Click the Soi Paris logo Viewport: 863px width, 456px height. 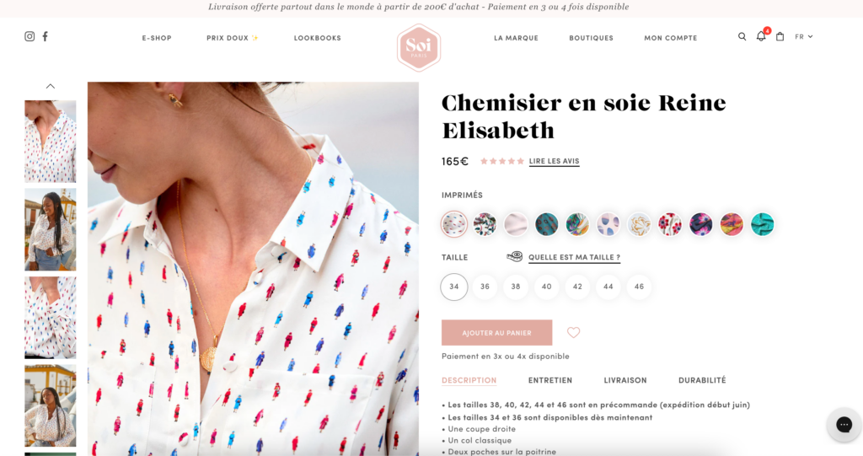pyautogui.click(x=419, y=47)
